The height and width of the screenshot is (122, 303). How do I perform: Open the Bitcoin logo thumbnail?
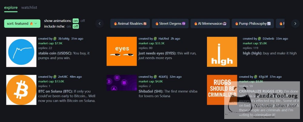point(21,90)
